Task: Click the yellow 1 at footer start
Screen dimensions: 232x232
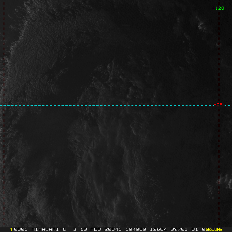Action: [11, 229]
